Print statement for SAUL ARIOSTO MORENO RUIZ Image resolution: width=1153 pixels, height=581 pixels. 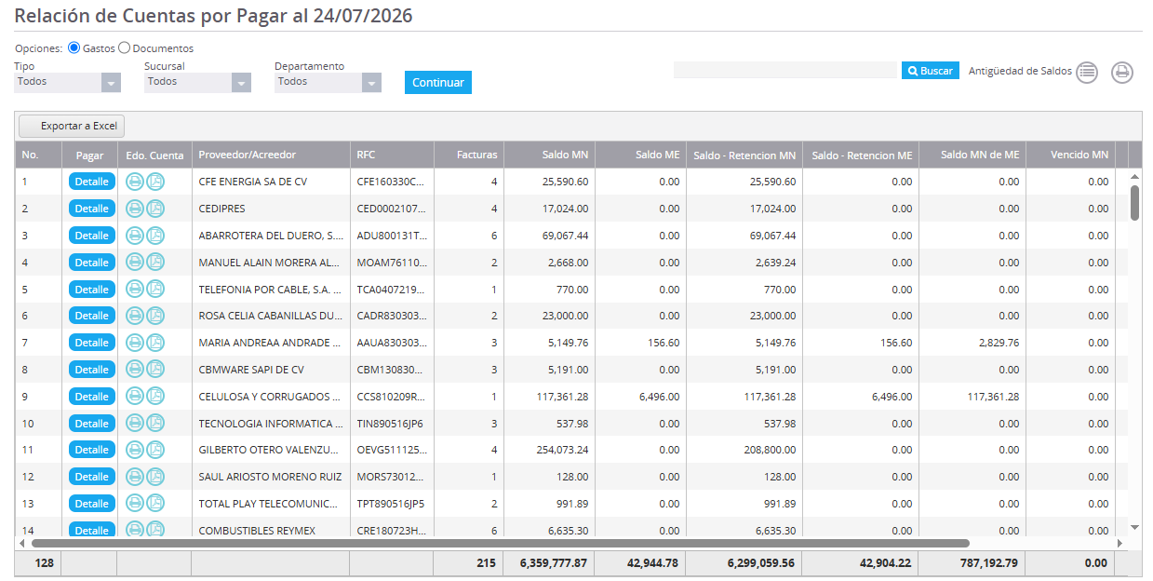(135, 477)
